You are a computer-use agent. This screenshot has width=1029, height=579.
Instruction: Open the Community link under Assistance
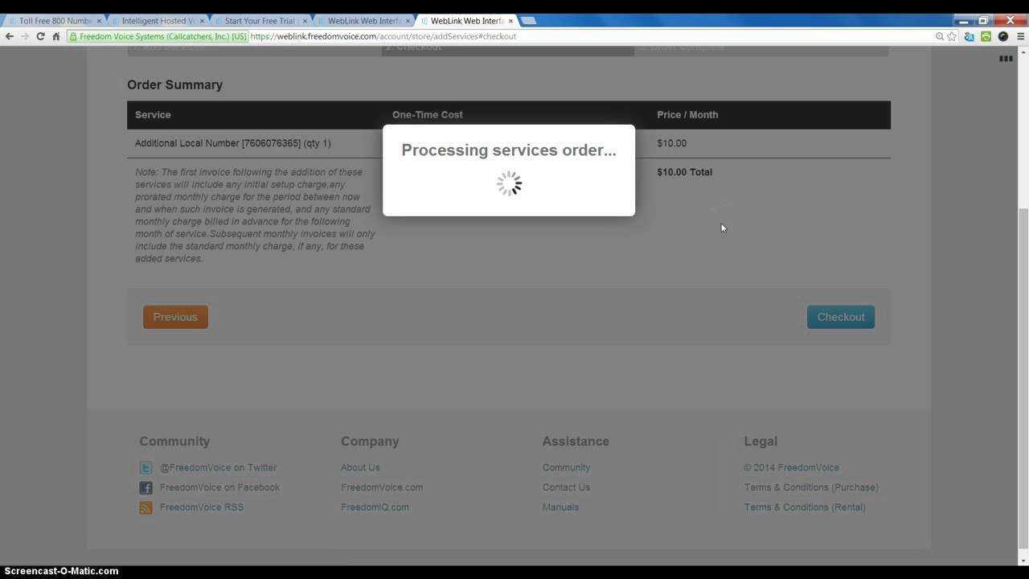tap(566, 467)
